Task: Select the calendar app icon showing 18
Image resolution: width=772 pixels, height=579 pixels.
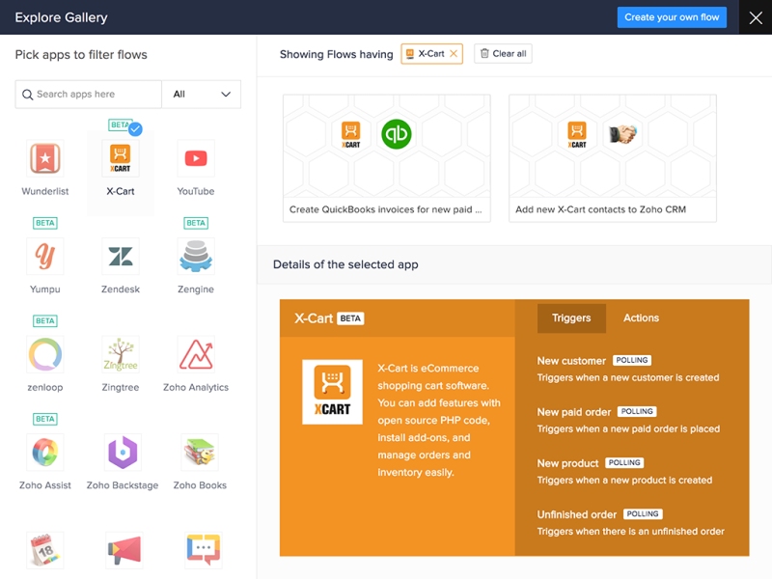Action: pos(44,550)
